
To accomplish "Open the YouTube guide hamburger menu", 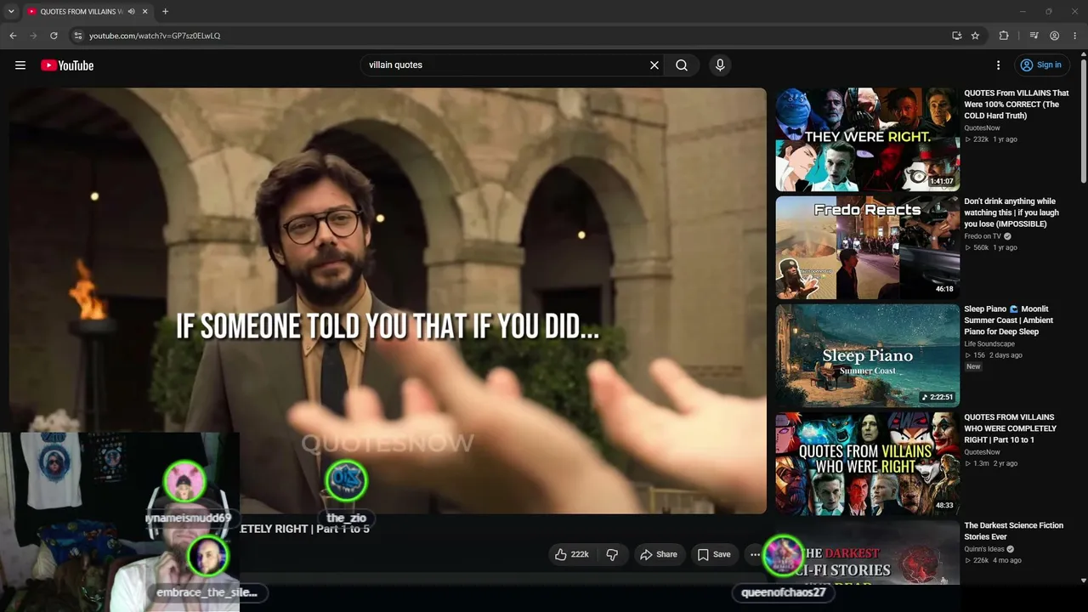I will [x=20, y=65].
